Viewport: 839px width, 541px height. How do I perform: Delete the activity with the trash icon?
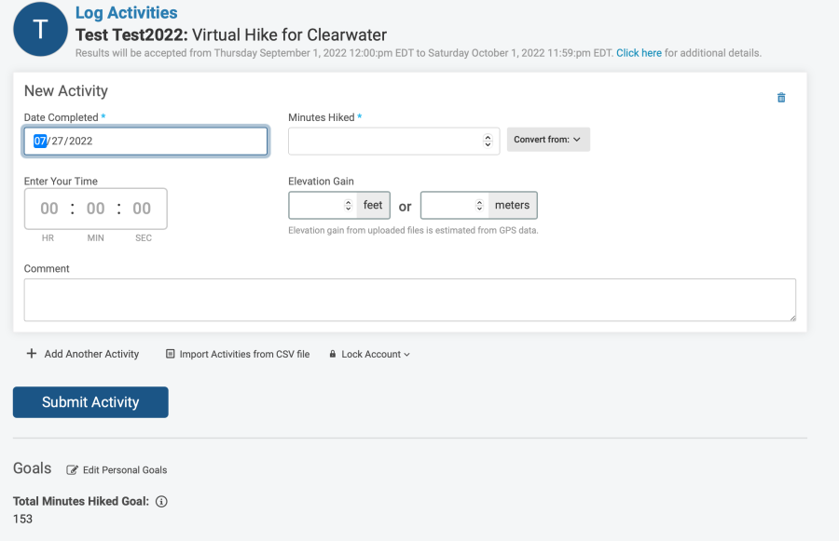pyautogui.click(x=780, y=97)
